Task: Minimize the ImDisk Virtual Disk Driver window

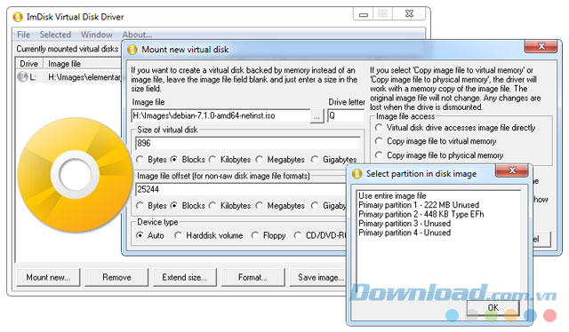Action: (364, 14)
